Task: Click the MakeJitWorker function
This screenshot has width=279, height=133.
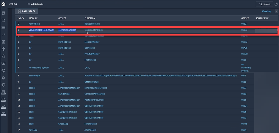Action: pyautogui.click(x=92, y=42)
